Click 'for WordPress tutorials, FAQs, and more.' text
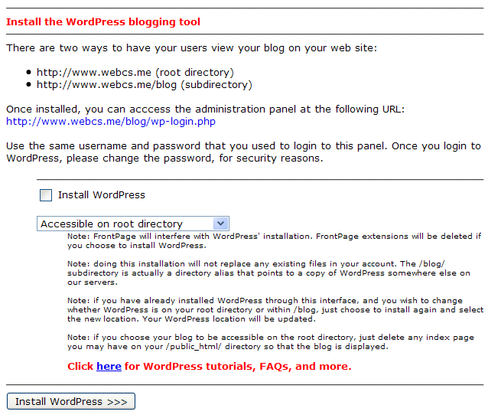 (238, 366)
